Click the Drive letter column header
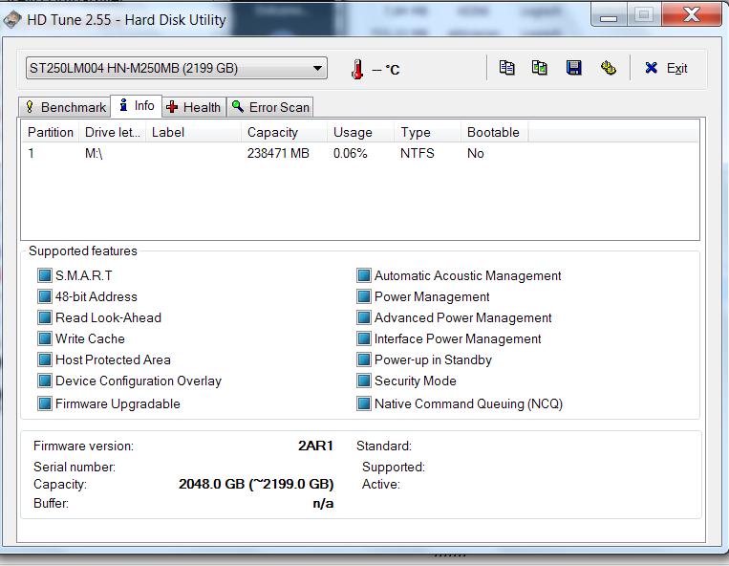 (112, 132)
